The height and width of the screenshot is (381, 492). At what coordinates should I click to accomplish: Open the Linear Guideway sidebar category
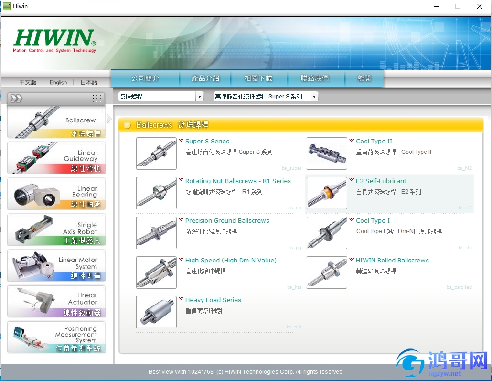point(56,158)
